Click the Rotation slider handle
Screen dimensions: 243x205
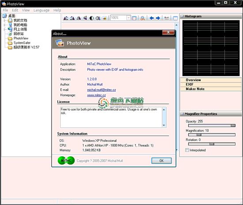[x=212, y=144]
